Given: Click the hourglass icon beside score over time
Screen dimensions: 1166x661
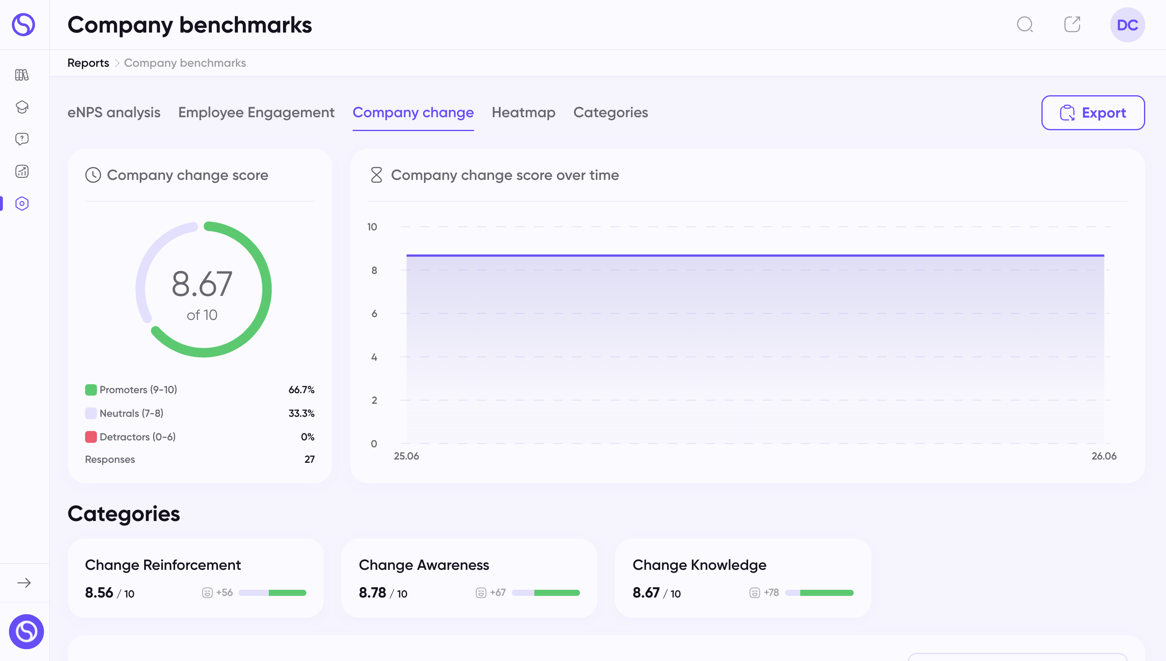Looking at the screenshot, I should pos(377,175).
